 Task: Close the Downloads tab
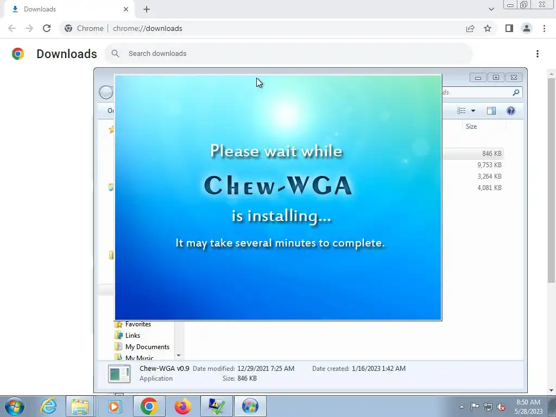(126, 9)
